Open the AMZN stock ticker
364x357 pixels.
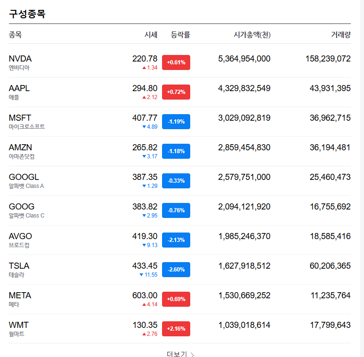point(20,147)
